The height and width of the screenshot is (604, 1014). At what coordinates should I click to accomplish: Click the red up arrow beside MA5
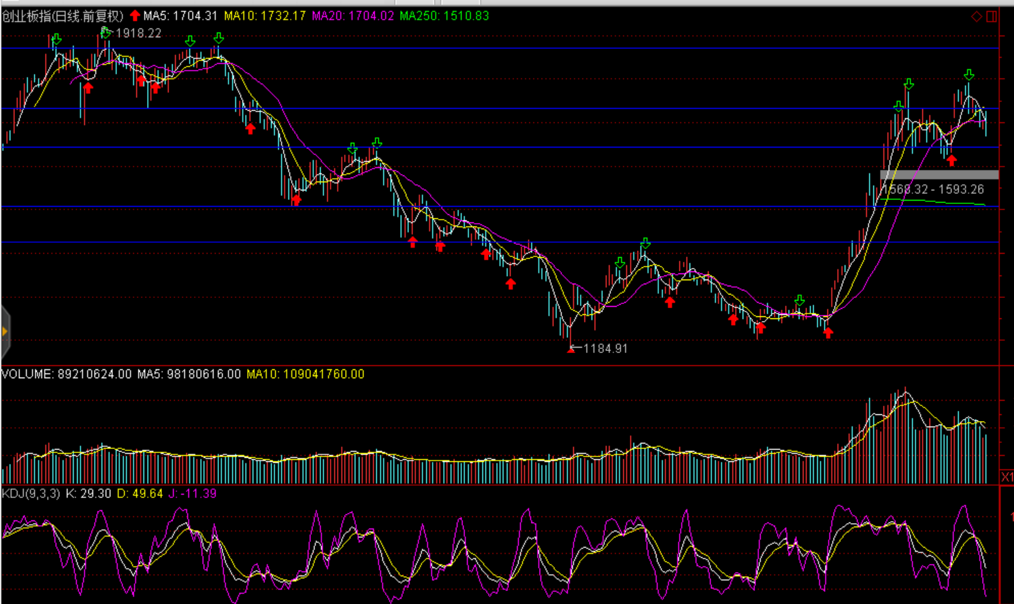pos(135,16)
